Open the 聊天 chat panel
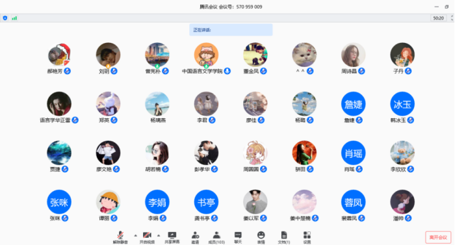455x245 pixels. [x=238, y=237]
